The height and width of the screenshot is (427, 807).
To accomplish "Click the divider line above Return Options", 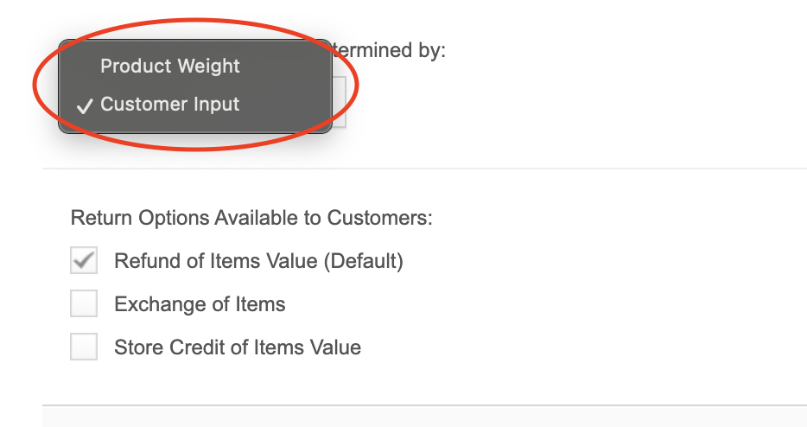I will (424, 169).
